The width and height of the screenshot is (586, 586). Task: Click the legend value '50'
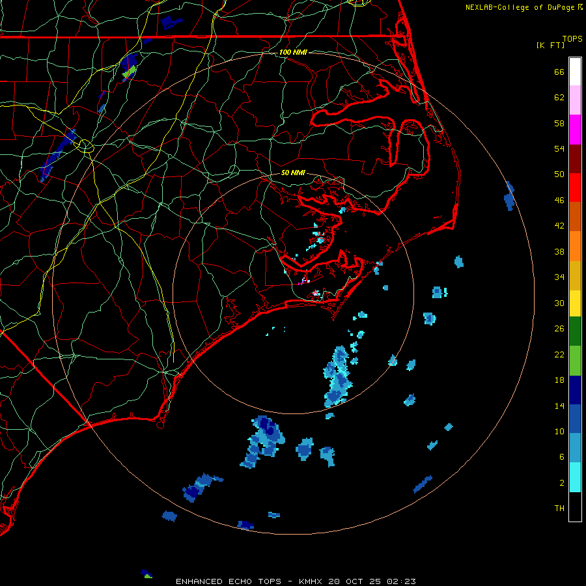(559, 174)
